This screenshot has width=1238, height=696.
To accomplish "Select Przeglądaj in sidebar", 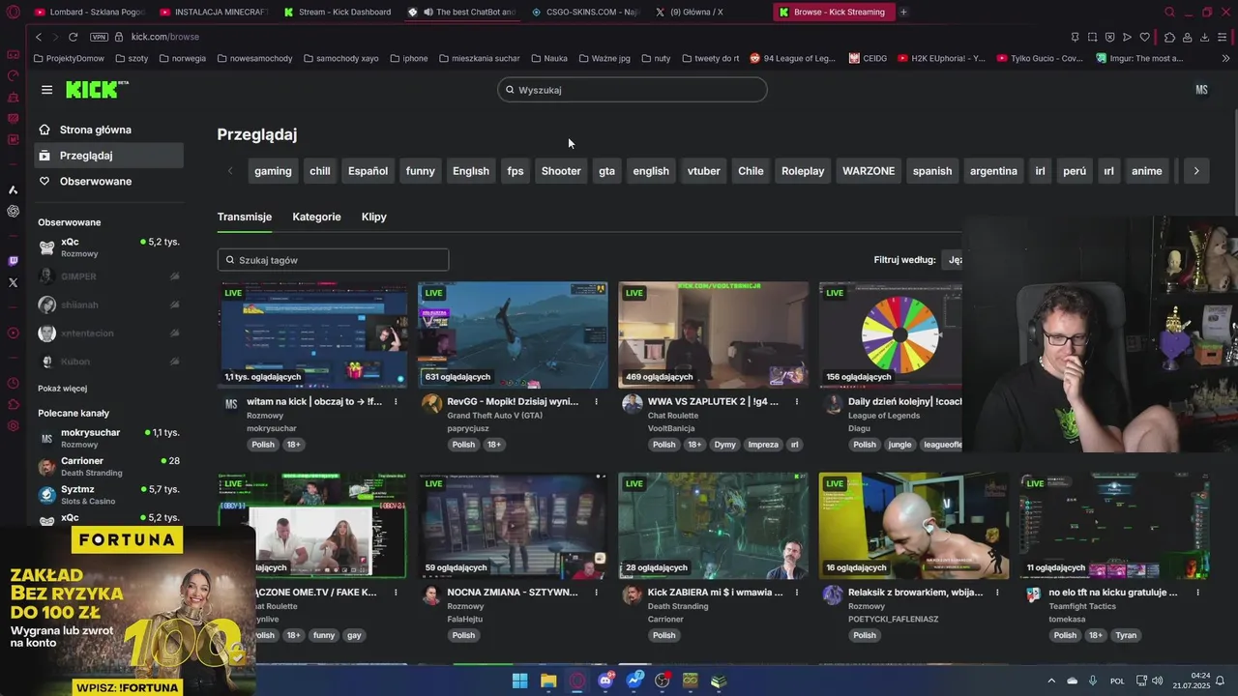I will pos(109,155).
